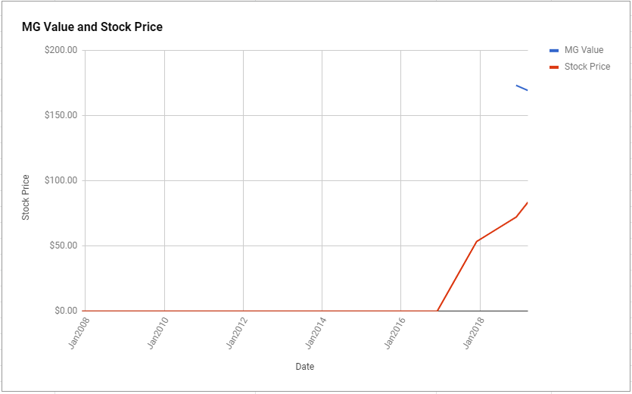Click the Jan2016 x-axis label
Screen dimensions: 632x394
394,334
